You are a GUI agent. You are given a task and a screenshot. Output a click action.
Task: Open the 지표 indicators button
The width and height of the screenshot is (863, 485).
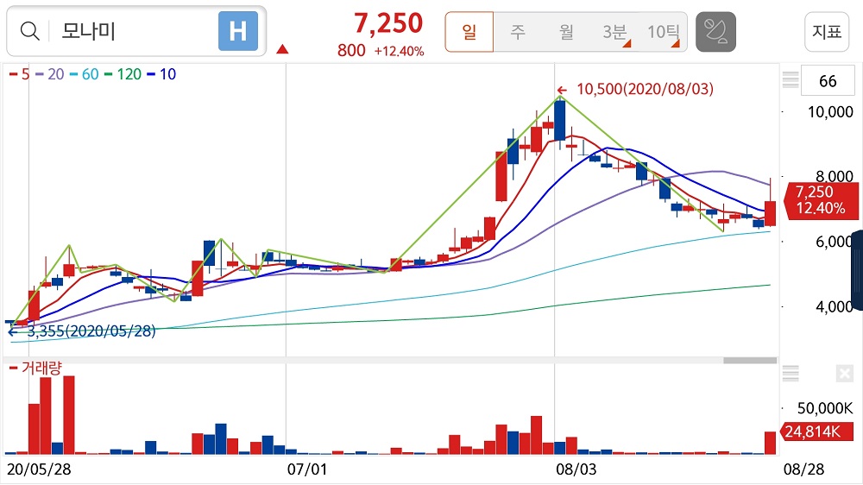point(827,32)
